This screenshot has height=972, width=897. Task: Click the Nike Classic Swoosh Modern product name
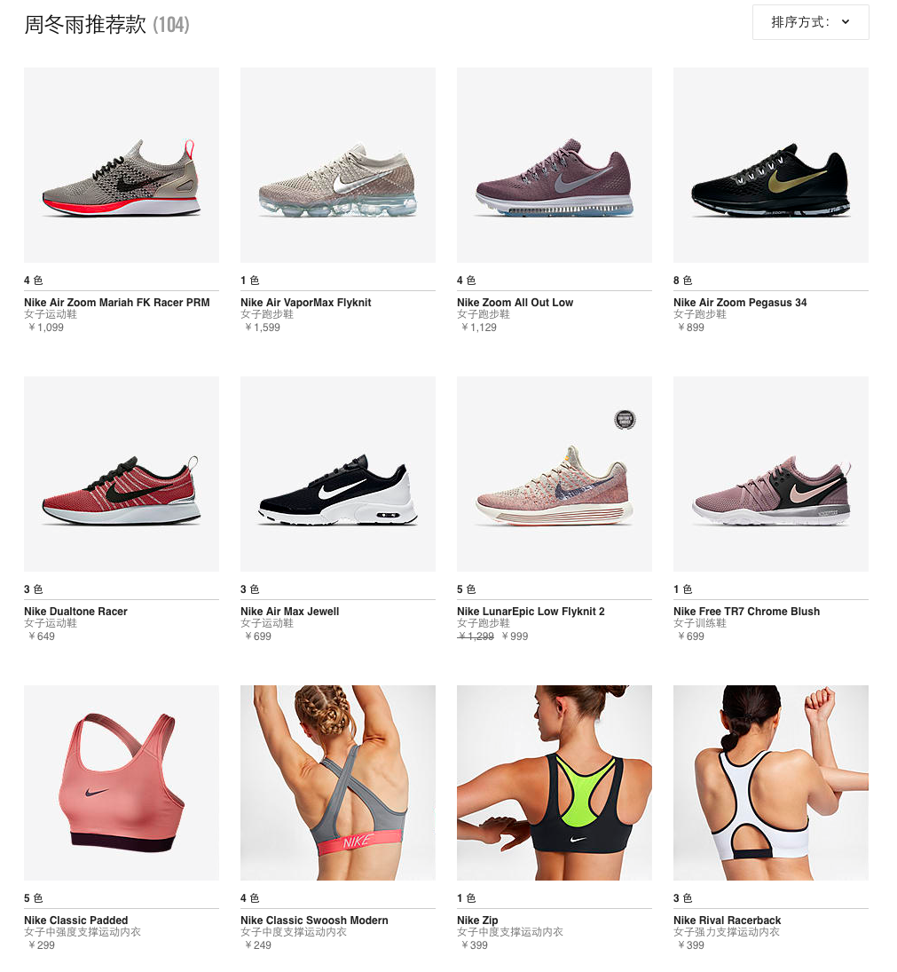314,920
